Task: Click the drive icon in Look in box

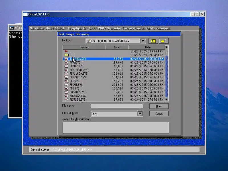Action: tap(89, 41)
